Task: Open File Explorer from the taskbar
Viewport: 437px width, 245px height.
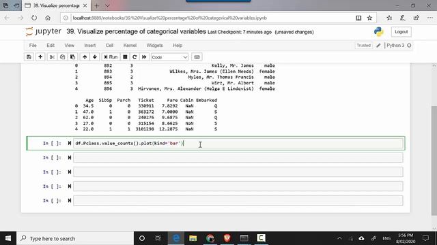Action: click(x=193, y=238)
